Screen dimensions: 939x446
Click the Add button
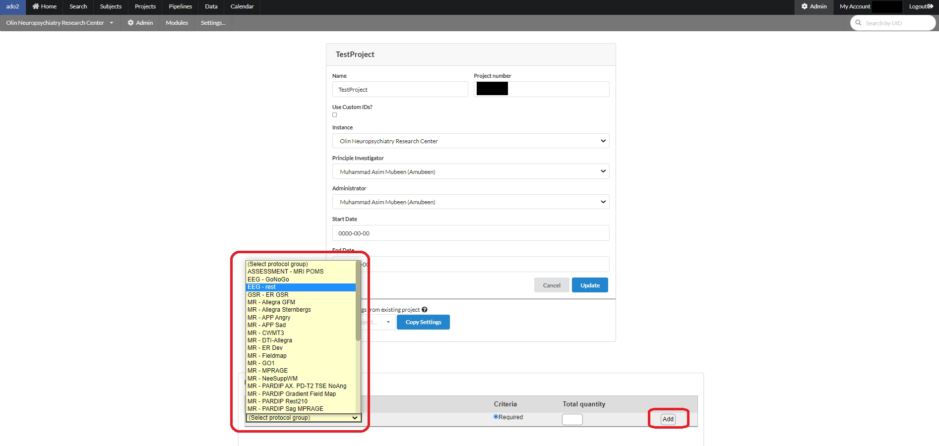coord(668,419)
